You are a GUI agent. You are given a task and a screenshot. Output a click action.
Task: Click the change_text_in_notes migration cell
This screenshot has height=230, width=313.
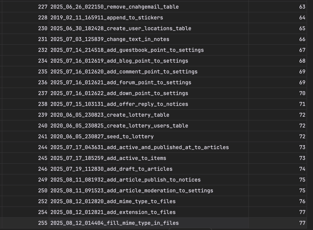(110, 39)
